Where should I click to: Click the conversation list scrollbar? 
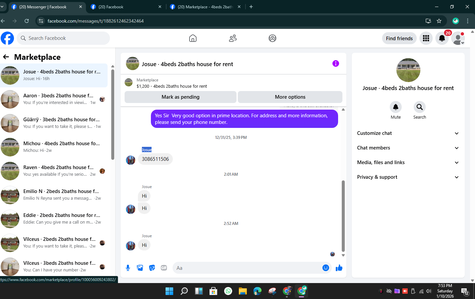coord(113,115)
